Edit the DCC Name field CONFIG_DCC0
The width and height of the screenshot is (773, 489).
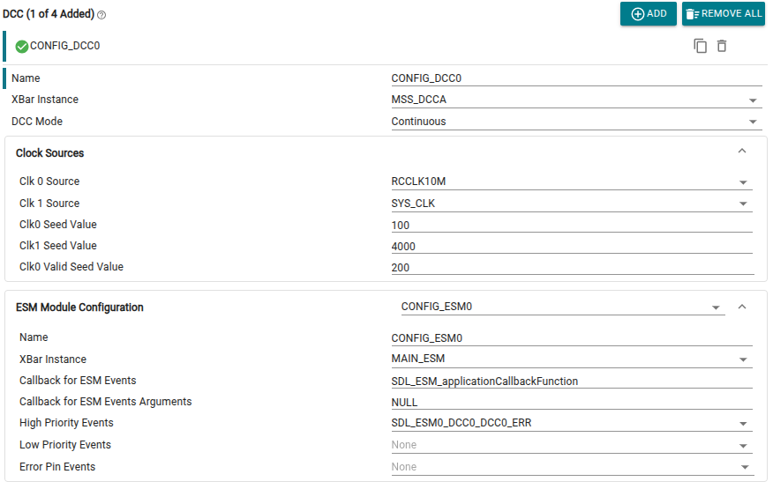coord(576,78)
